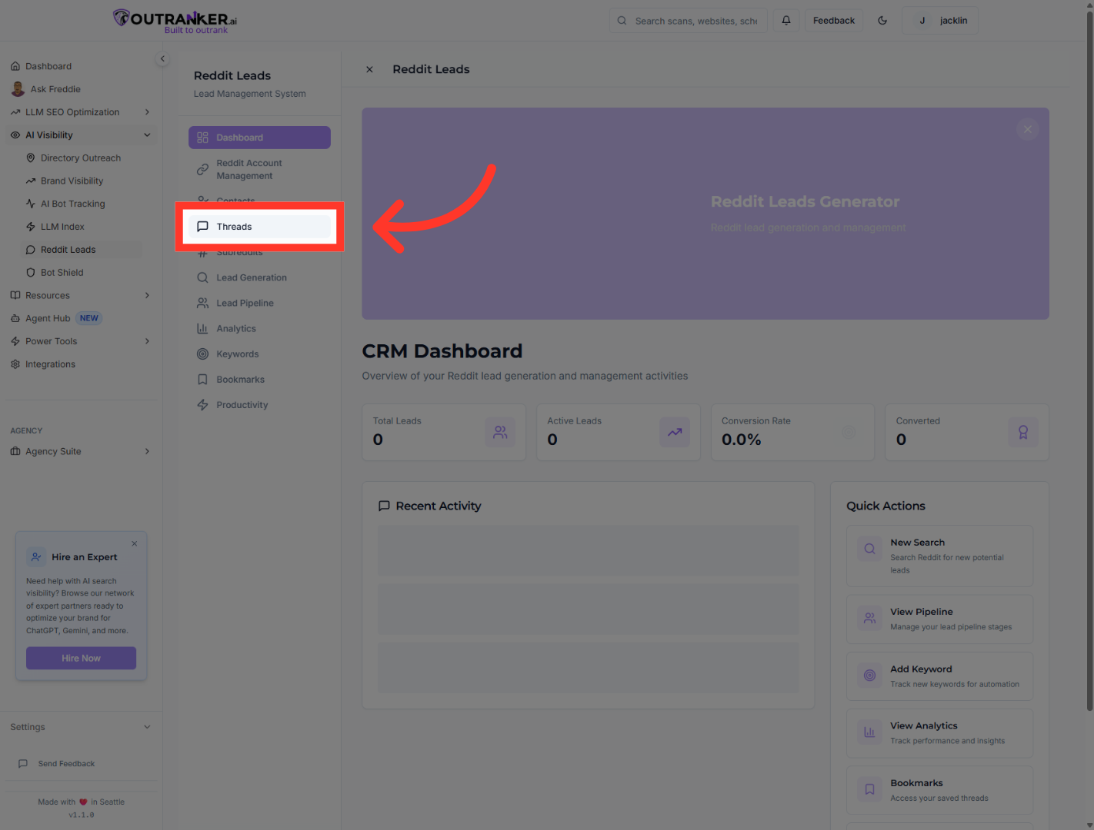Select Reddit Leads in the navigation menu
Screen dimensions: 1094x830
click(69, 249)
